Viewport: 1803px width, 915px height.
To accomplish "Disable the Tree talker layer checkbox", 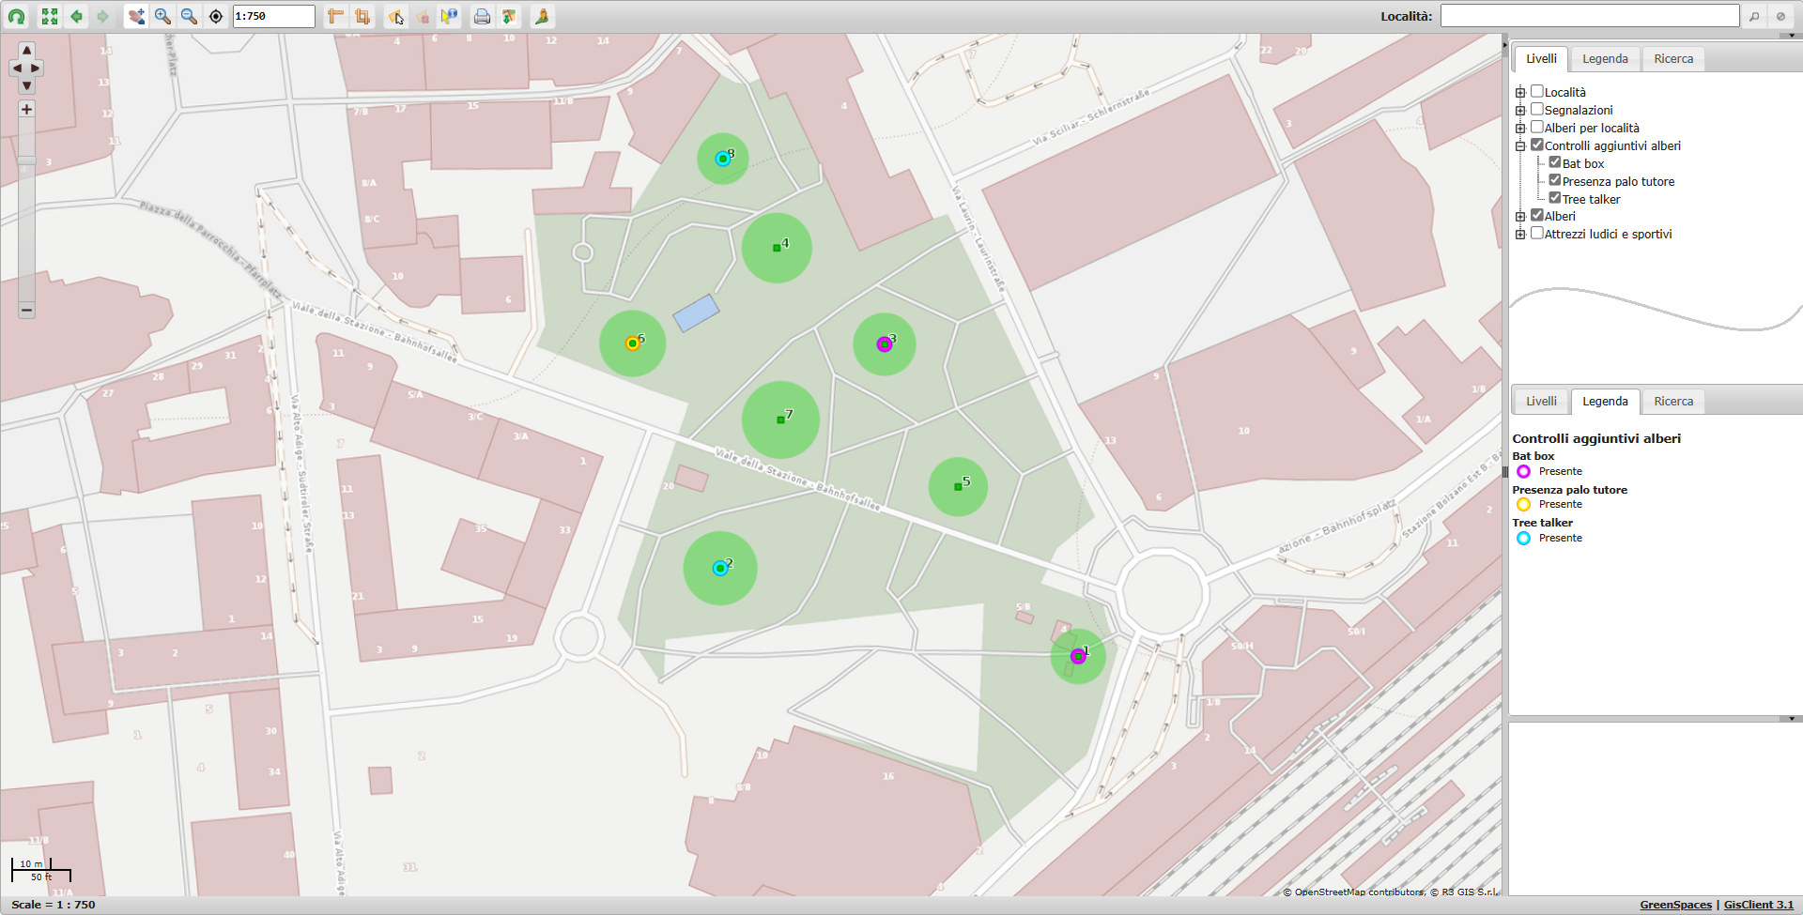I will pyautogui.click(x=1555, y=198).
